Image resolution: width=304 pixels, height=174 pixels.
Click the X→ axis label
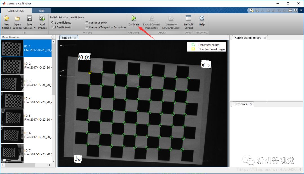coord(206,65)
